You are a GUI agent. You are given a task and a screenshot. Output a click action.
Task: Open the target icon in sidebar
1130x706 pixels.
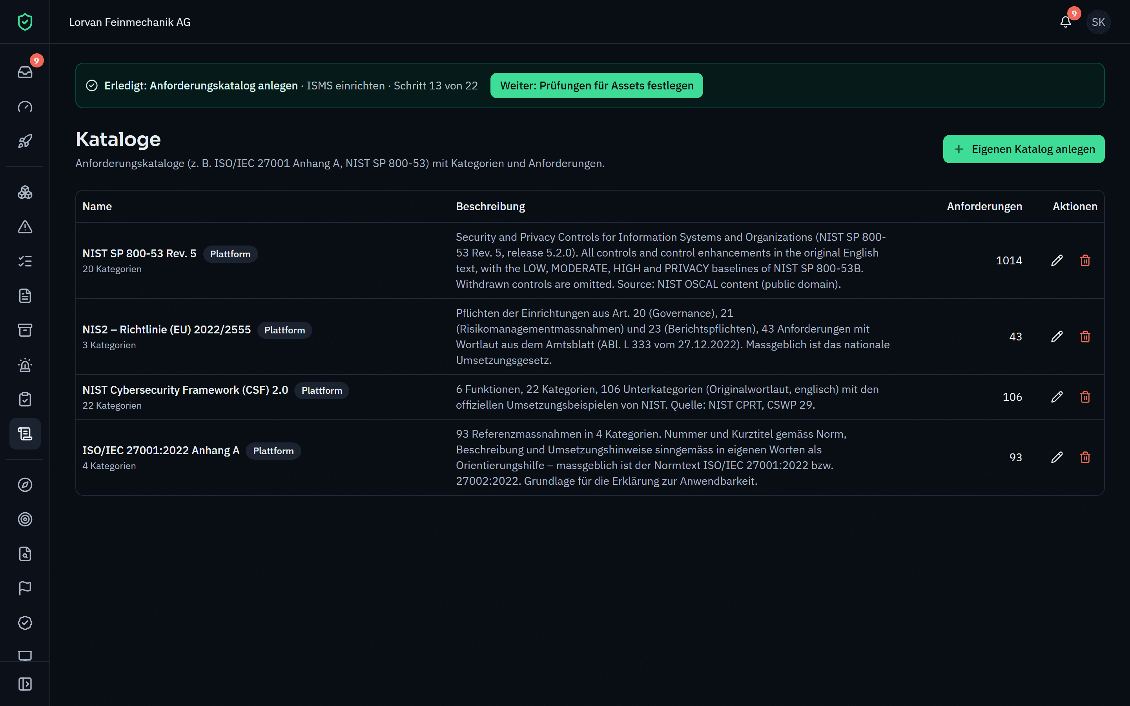tap(25, 519)
